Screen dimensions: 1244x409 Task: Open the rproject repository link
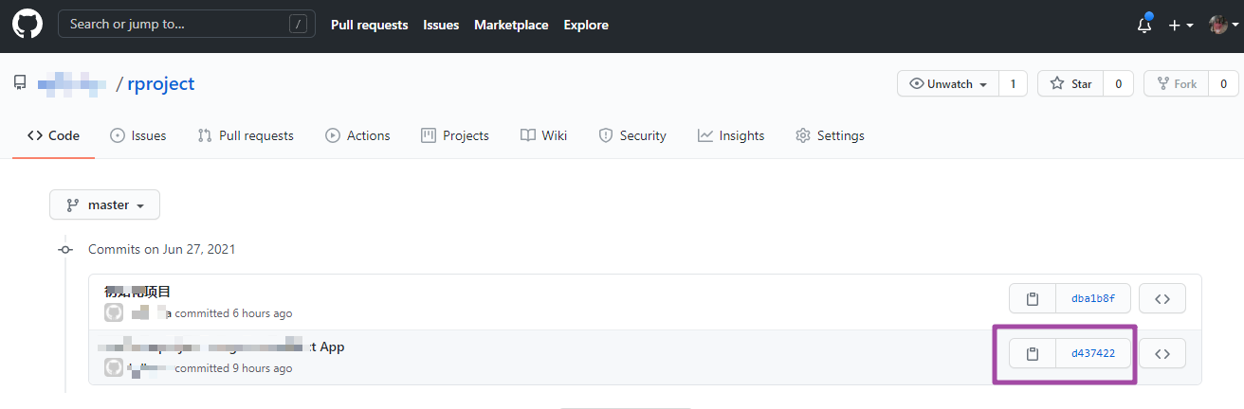160,83
